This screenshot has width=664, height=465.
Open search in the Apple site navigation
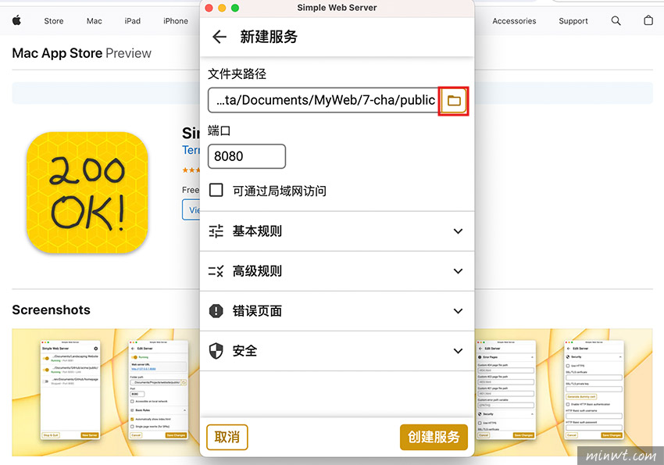tap(616, 20)
